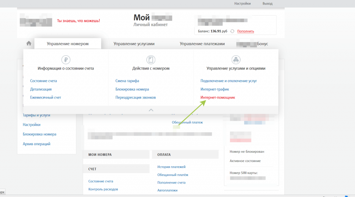Screen dimensions: 355x197
Task: Go to Смена тарифа
Action: 127,81
